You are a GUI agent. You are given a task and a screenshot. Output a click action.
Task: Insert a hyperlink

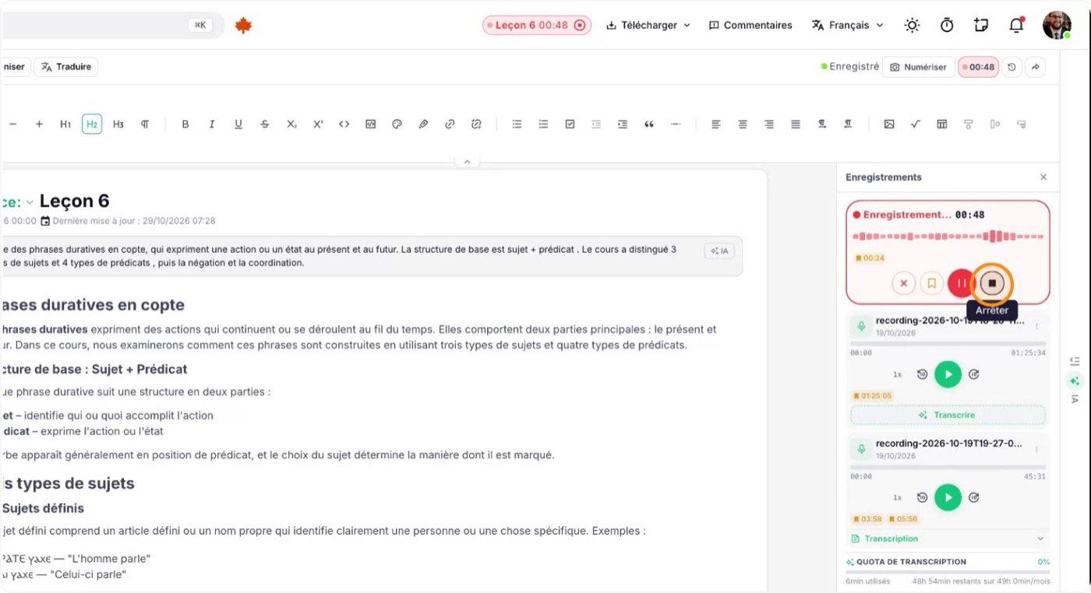tap(450, 125)
